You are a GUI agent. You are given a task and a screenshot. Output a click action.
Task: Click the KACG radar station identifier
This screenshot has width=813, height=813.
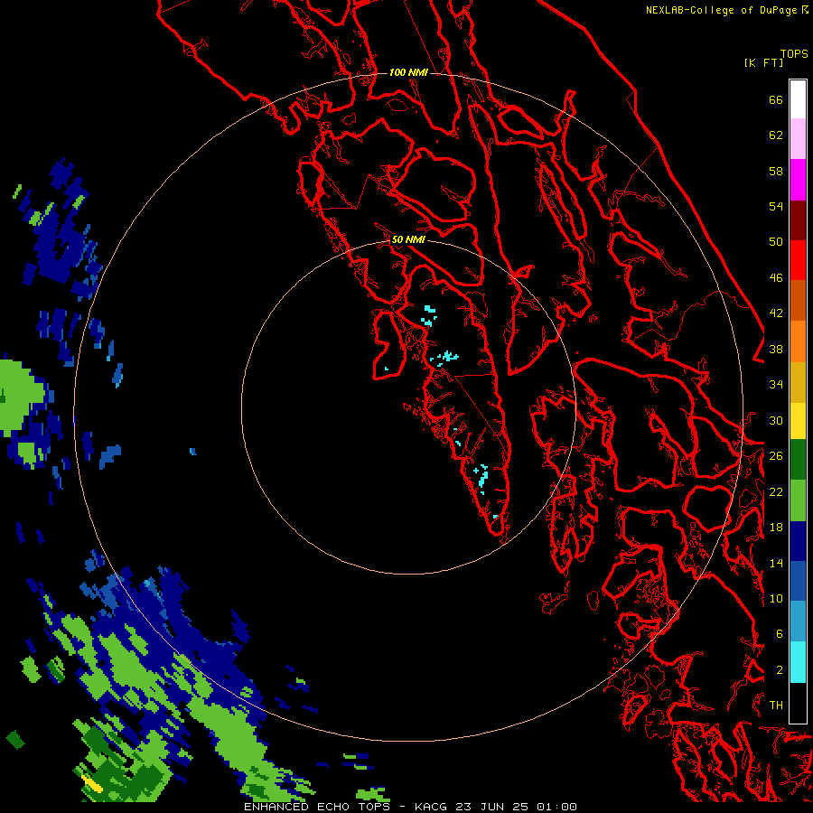[433, 807]
